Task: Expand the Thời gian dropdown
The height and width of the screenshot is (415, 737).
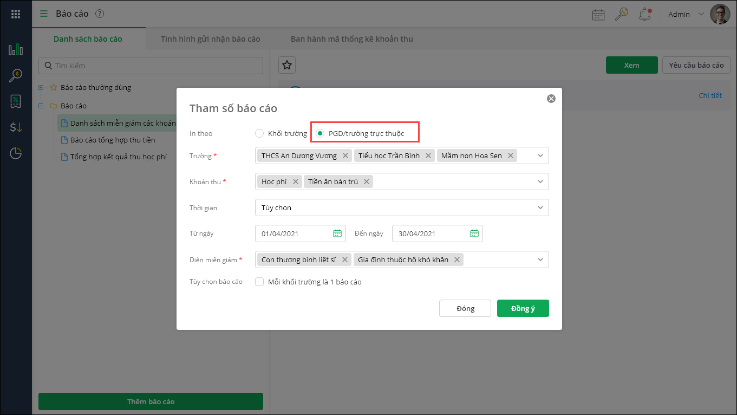Action: coord(401,207)
